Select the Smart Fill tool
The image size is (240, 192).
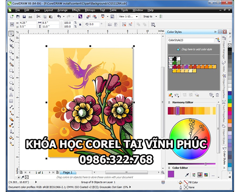click(x=11, y=64)
